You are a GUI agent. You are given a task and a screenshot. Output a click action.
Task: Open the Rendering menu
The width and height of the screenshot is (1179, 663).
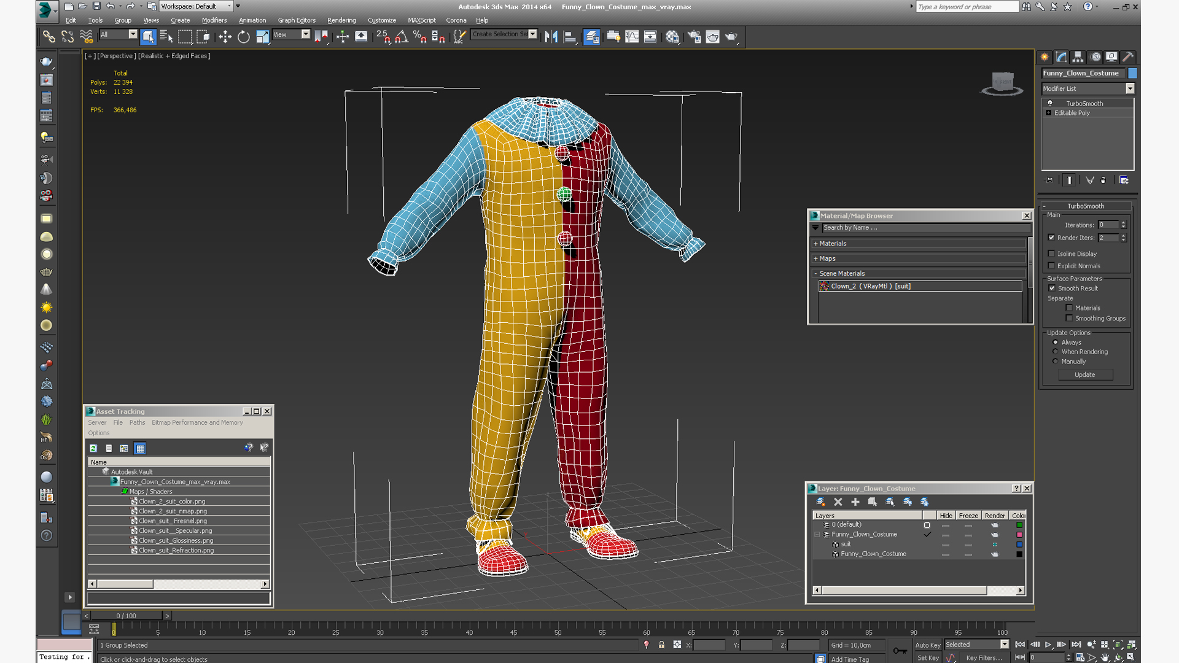341,20
